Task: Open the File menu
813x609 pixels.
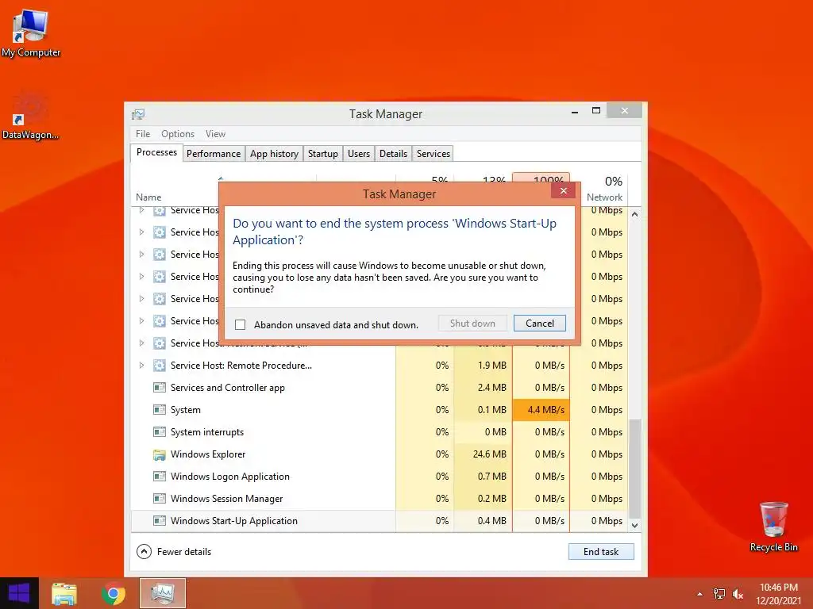Action: pyautogui.click(x=143, y=133)
